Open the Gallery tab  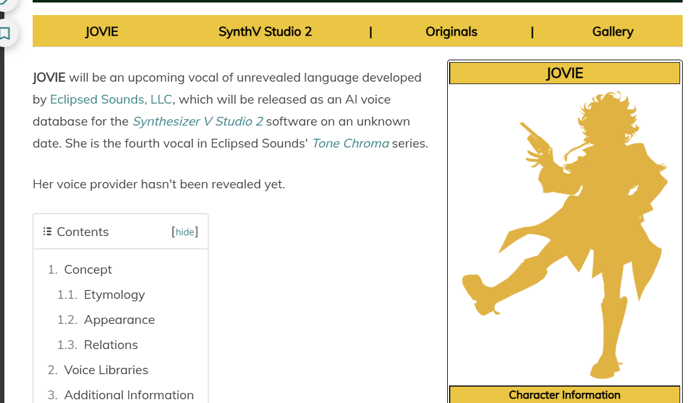[x=612, y=31]
